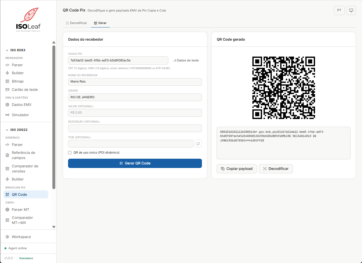Click the Nome do recebedor field
The image size is (362, 263).
[135, 82]
